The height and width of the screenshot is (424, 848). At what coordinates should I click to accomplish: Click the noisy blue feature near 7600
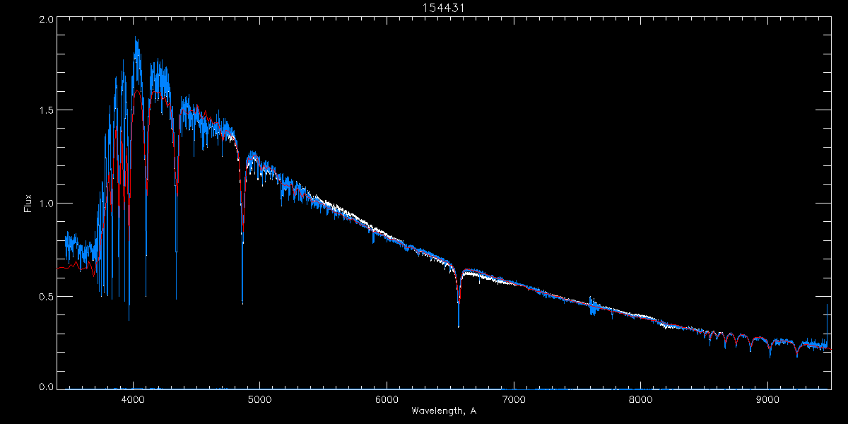click(x=592, y=307)
